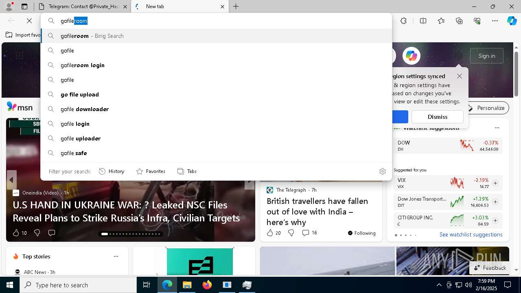Click the Copilot icon on MSN page
The height and width of the screenshot is (293, 521).
(x=411, y=56)
